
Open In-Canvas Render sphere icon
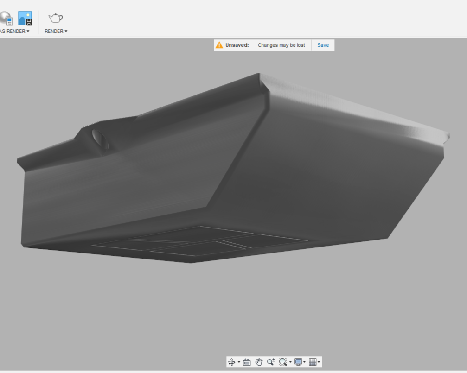pos(6,19)
